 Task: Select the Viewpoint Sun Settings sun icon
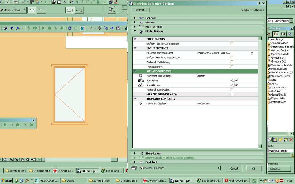tap(141, 76)
